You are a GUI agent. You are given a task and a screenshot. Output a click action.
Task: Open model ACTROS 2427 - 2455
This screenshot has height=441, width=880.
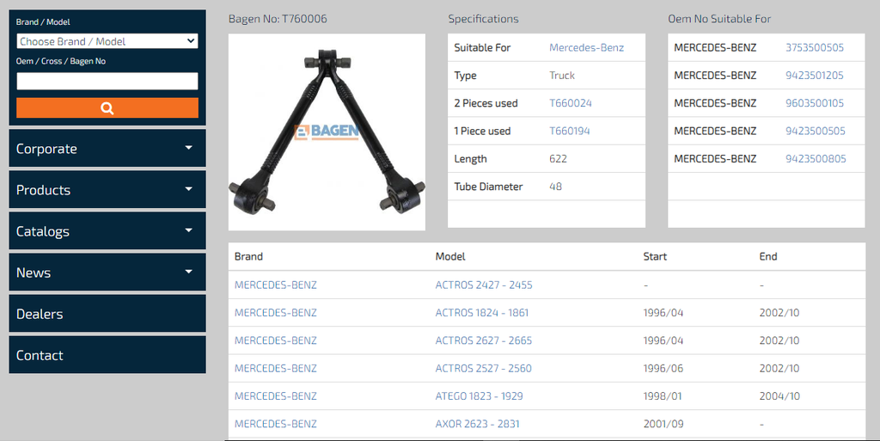(484, 285)
